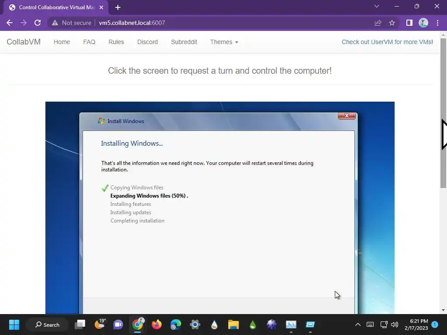Open the tab search chevron
Image resolution: width=447 pixels, height=335 pixels.
pyautogui.click(x=377, y=6)
